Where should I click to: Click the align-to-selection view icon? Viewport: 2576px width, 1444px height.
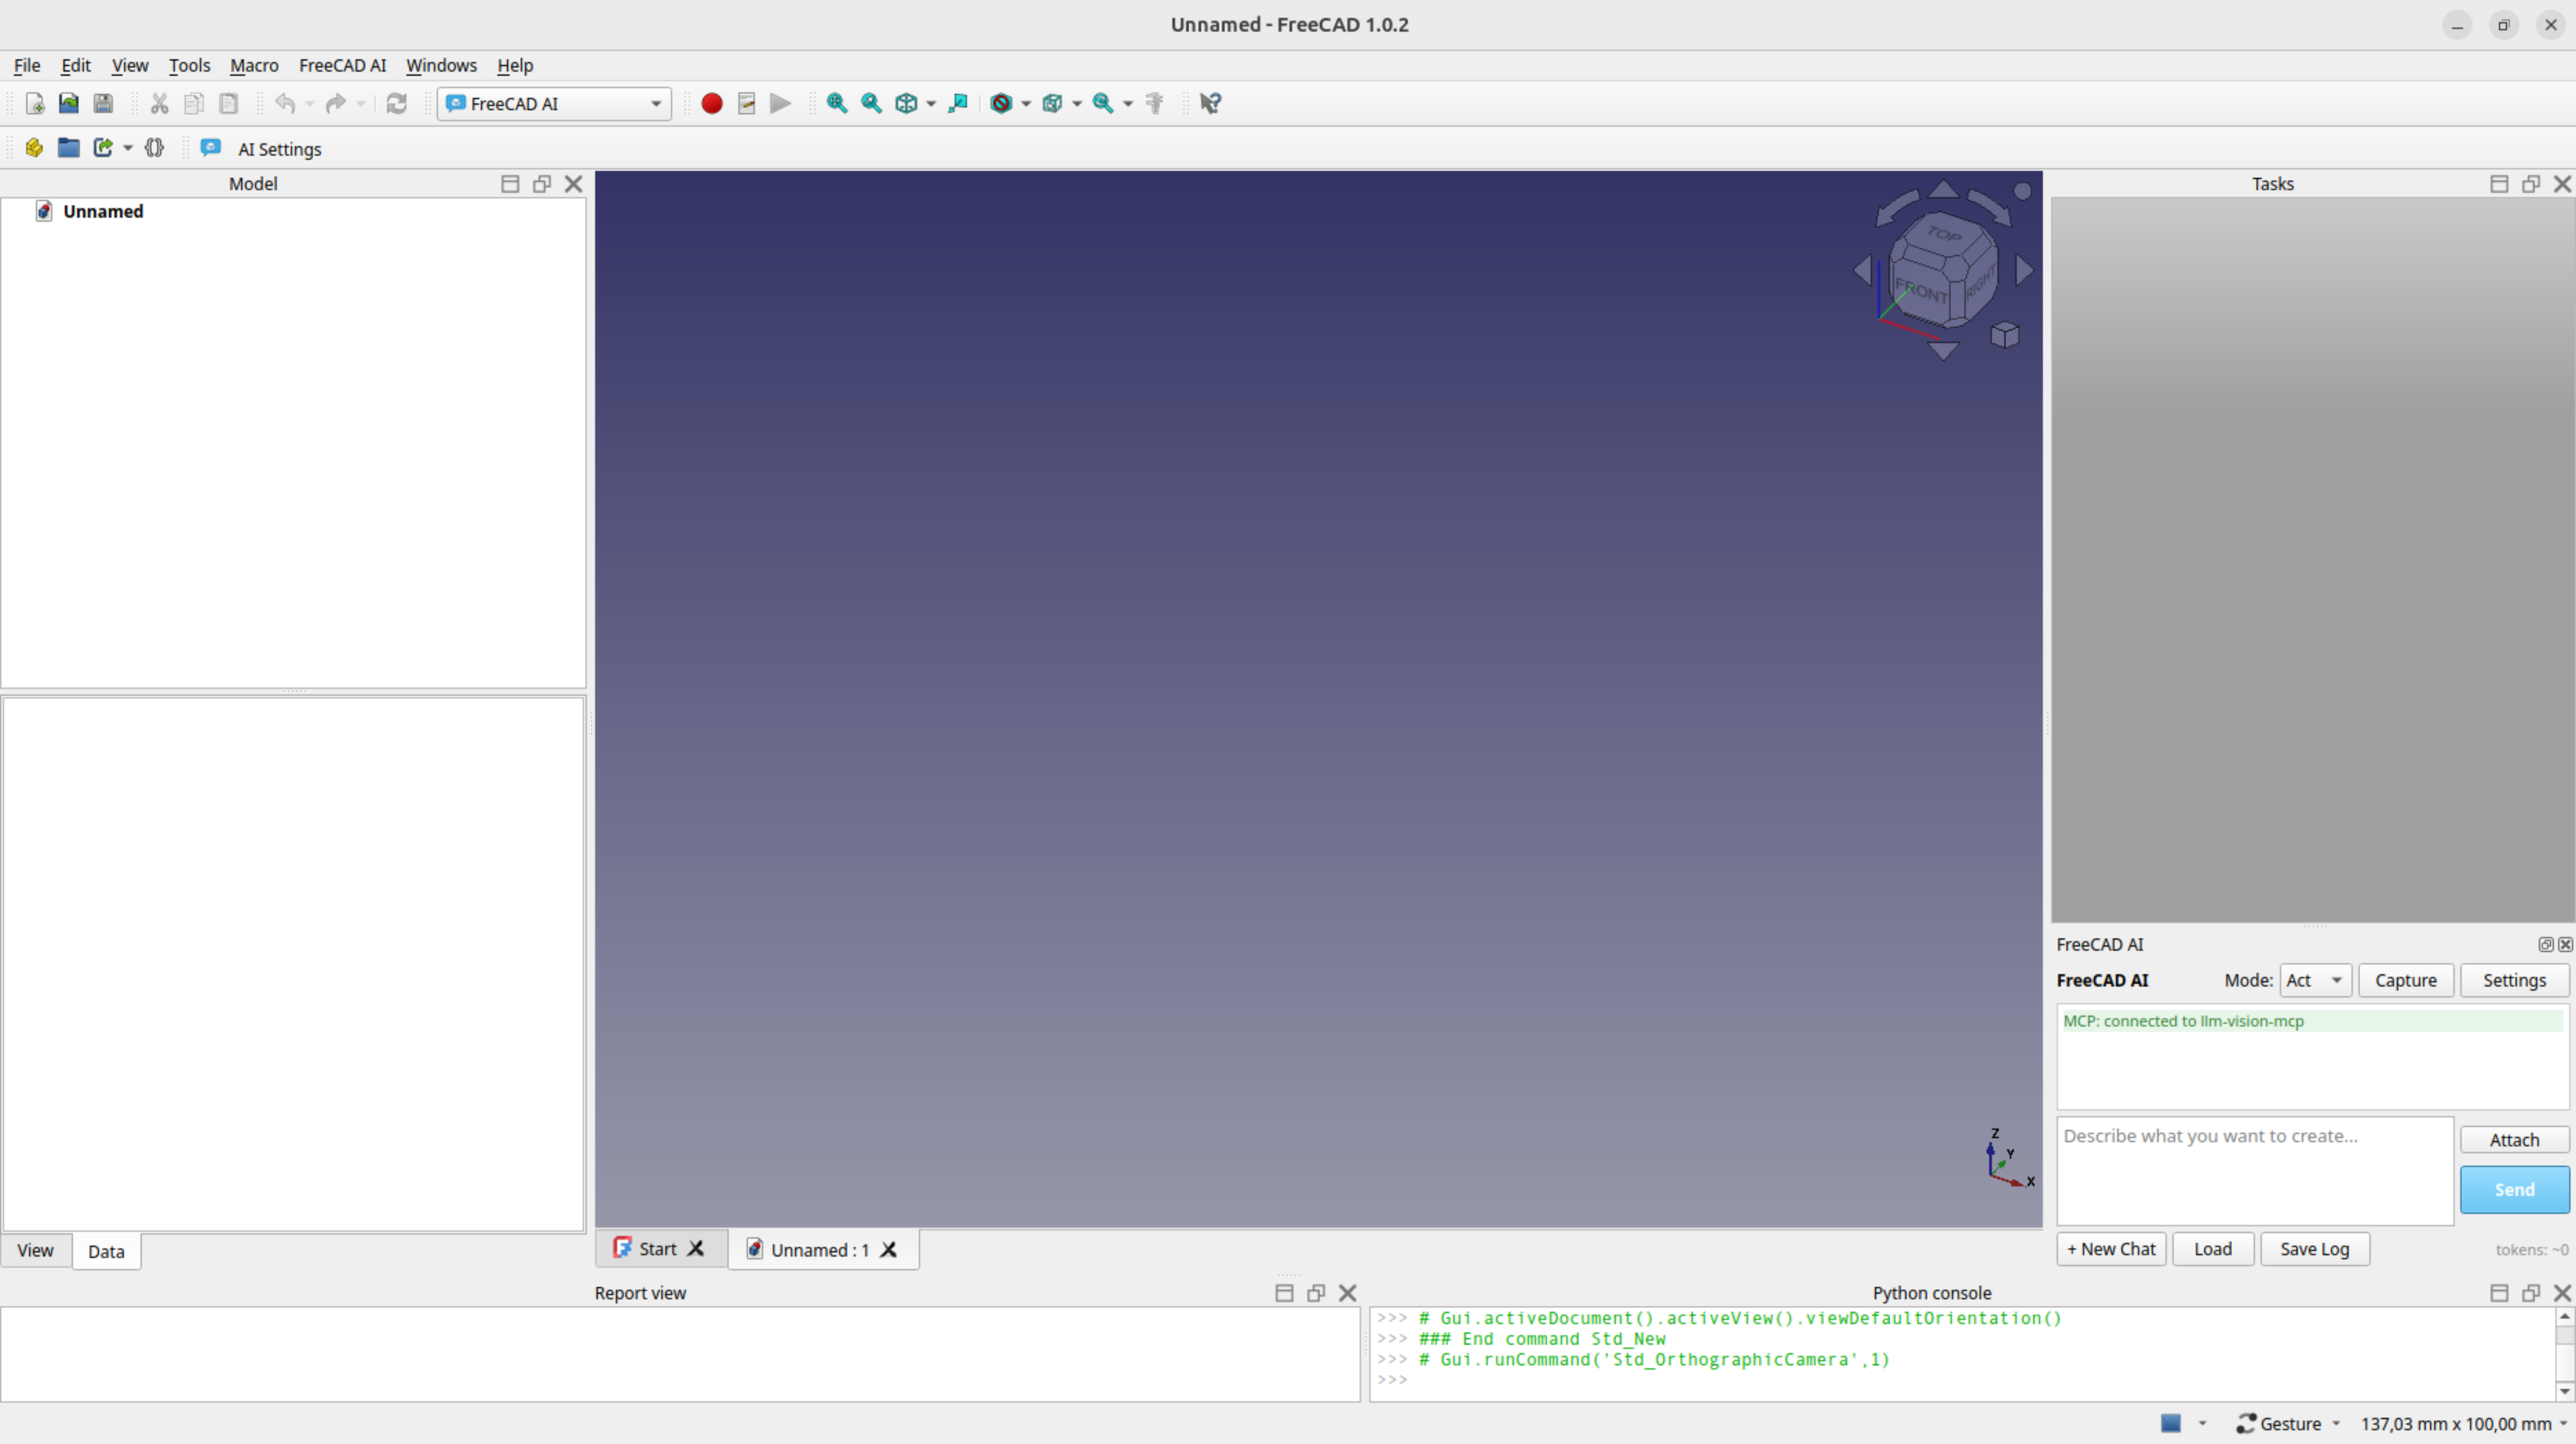(958, 103)
